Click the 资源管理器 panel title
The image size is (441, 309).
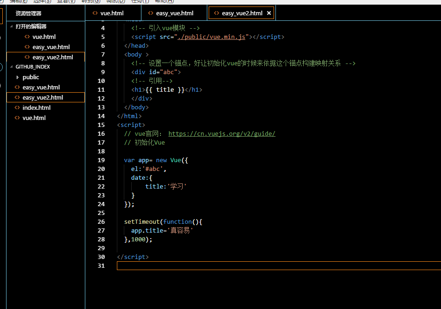pyautogui.click(x=28, y=13)
